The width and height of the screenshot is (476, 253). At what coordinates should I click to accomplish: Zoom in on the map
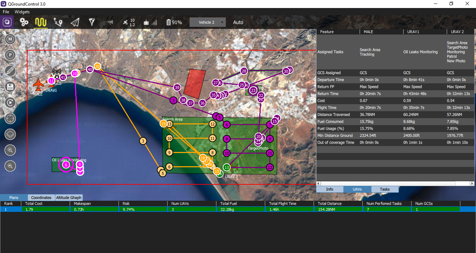[10, 150]
